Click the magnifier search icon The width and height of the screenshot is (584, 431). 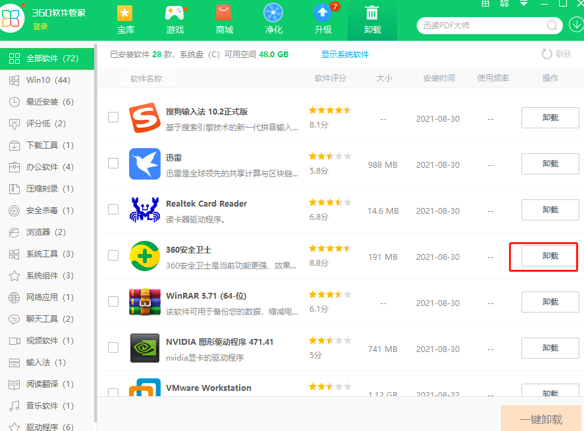[x=552, y=26]
